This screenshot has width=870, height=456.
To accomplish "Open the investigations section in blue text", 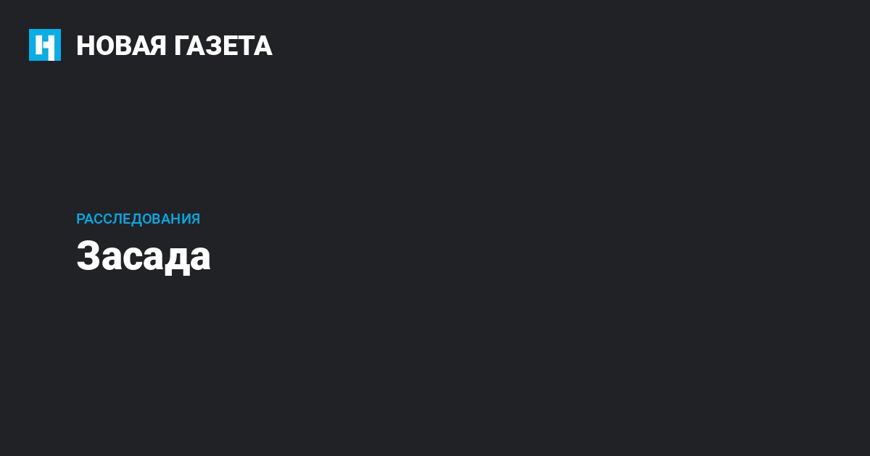I will (138, 219).
